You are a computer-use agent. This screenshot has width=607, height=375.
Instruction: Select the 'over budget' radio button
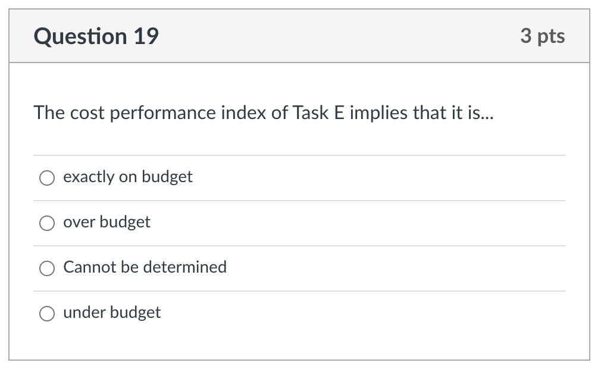click(x=47, y=223)
